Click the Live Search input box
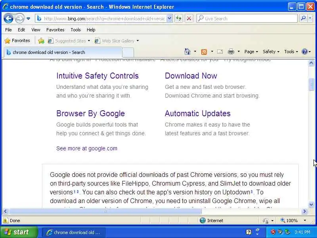 tap(247, 19)
